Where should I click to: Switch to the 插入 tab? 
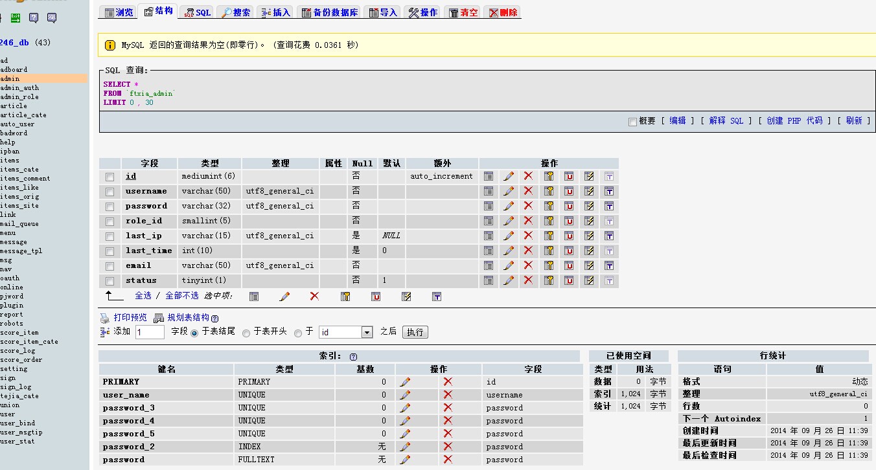pos(275,12)
